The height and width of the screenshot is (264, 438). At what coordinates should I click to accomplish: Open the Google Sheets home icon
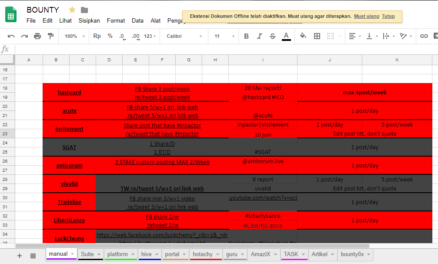point(11,14)
